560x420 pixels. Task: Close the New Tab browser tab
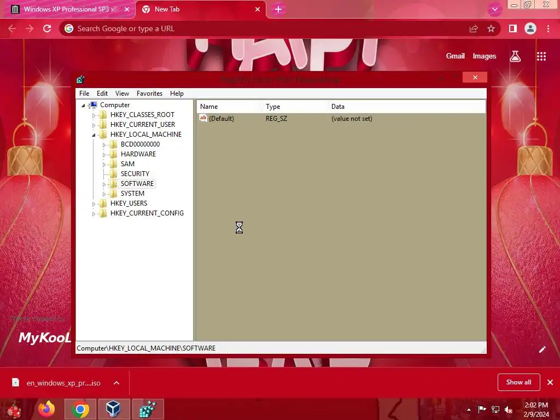258,9
